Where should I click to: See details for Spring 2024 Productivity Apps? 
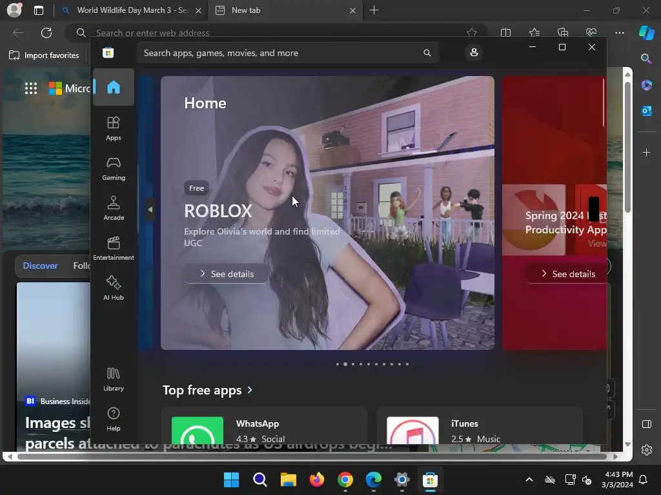point(567,274)
